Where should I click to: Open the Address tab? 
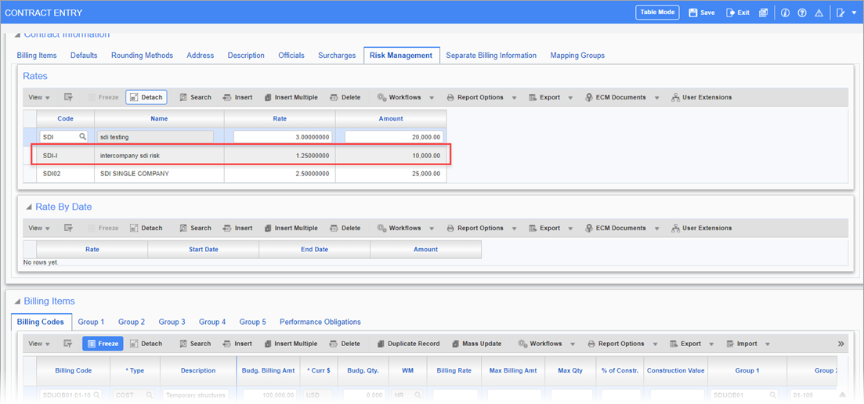(201, 55)
